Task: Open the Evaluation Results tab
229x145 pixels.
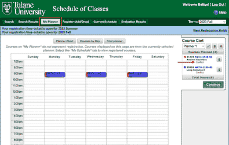Action: 134,22
